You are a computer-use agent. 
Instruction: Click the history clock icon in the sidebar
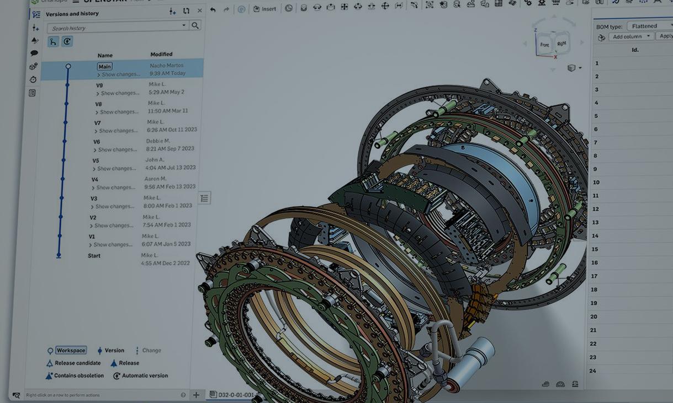33,79
